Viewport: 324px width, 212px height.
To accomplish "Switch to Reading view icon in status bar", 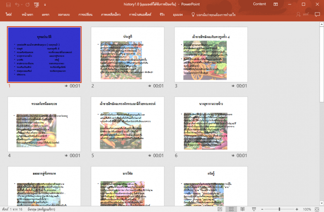I will pyautogui.click(x=243, y=209).
